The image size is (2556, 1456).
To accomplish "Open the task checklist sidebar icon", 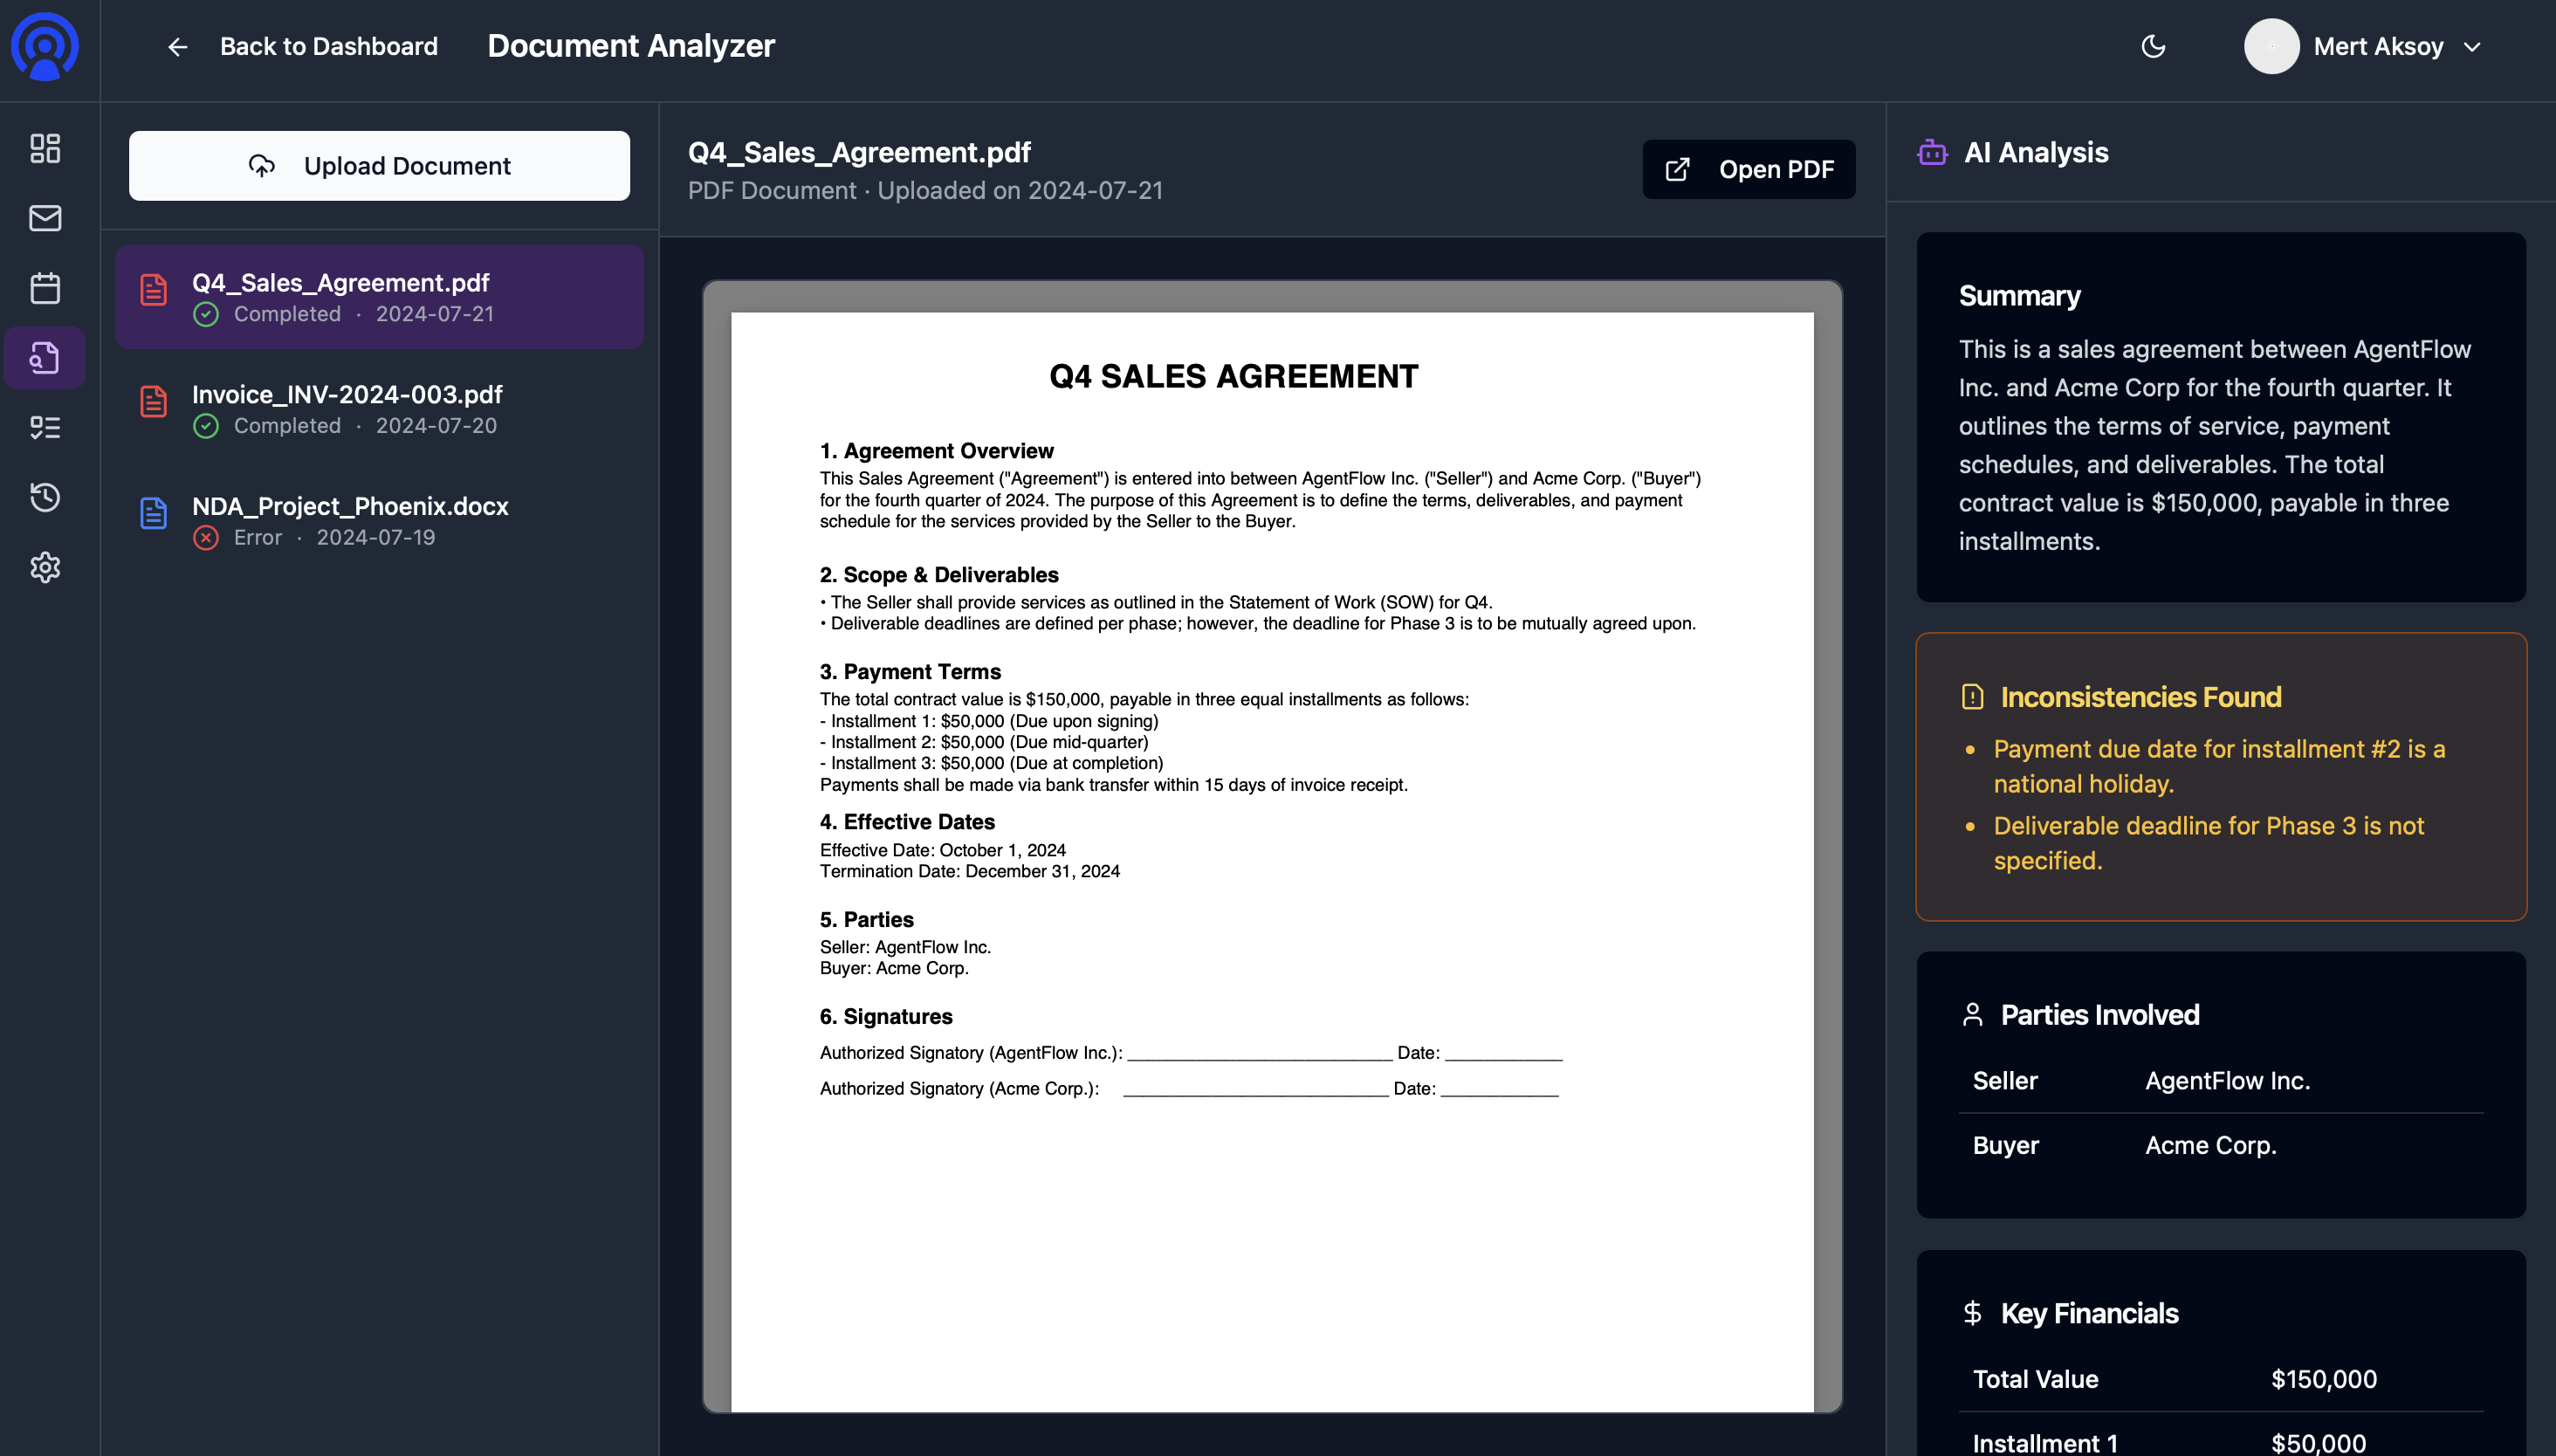I will pyautogui.click(x=45, y=428).
